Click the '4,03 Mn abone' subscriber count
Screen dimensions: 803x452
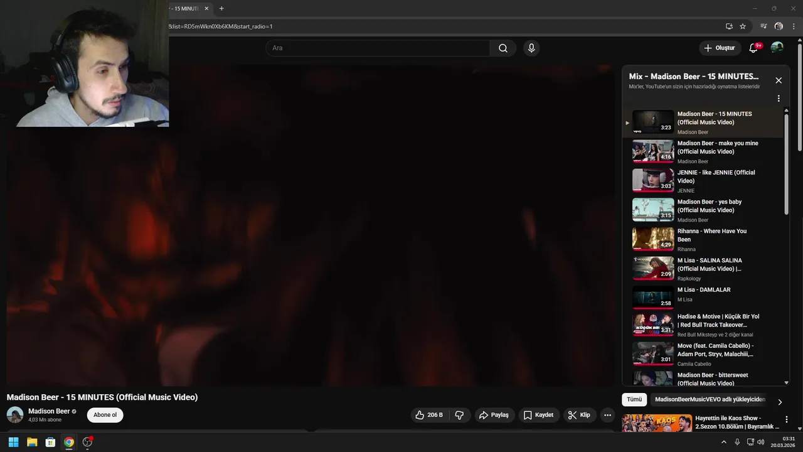tap(45, 420)
